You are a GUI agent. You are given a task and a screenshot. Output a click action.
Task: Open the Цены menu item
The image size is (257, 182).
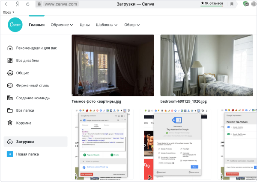pos(84,25)
